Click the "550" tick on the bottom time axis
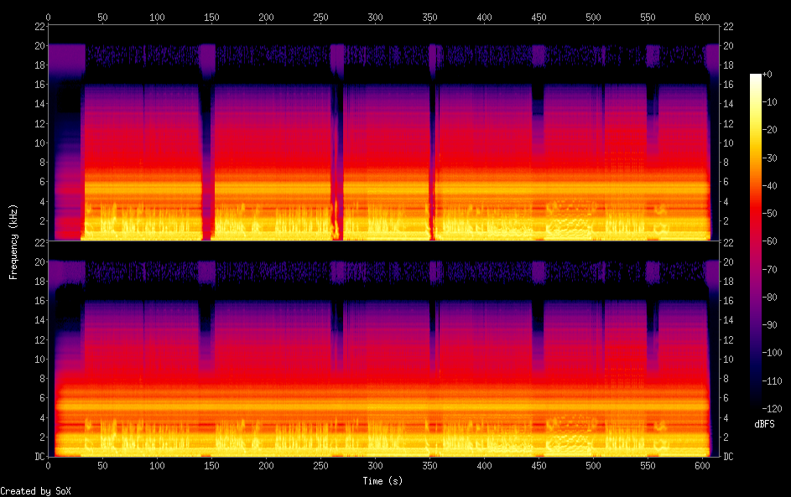 [x=648, y=466]
